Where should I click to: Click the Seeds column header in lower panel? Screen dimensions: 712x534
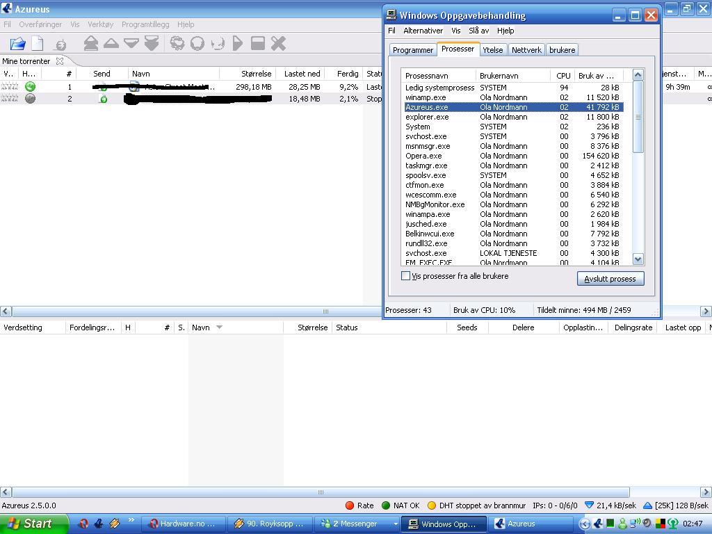point(467,327)
